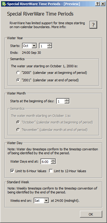Click the Water Year start day number field
The width and height of the screenshot is (107, 223).
click(43, 46)
